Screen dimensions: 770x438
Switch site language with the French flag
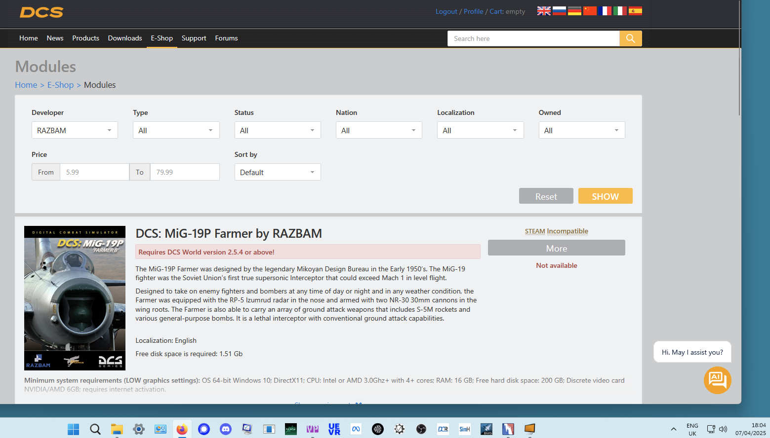pos(605,11)
